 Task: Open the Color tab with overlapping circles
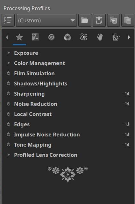click(67, 37)
